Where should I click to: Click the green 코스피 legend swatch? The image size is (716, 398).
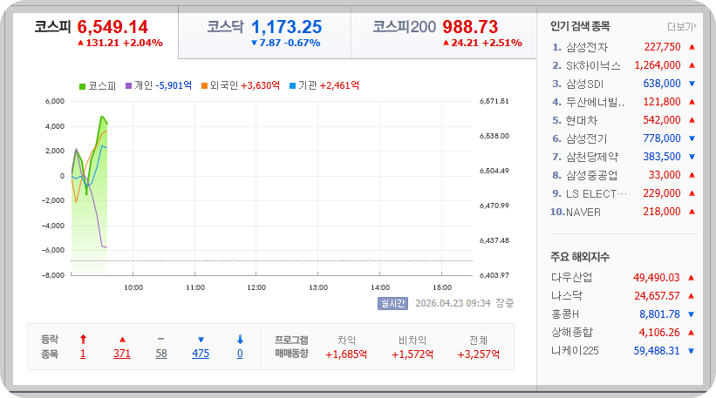click(x=82, y=86)
